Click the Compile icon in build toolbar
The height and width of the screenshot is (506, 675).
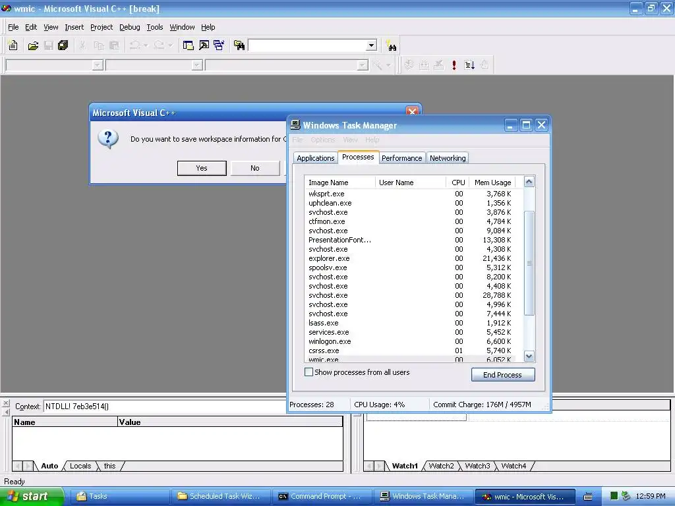[x=409, y=65]
